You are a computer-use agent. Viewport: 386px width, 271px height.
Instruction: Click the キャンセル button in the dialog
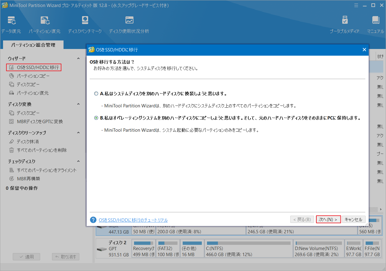353,220
